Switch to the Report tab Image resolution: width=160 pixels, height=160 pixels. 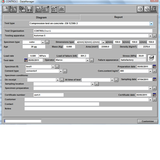pos(118,17)
